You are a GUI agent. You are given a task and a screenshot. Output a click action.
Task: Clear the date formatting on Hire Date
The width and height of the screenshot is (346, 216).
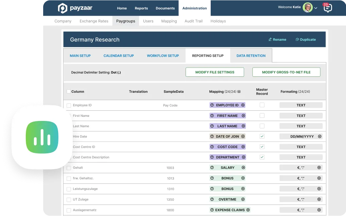click(319, 136)
